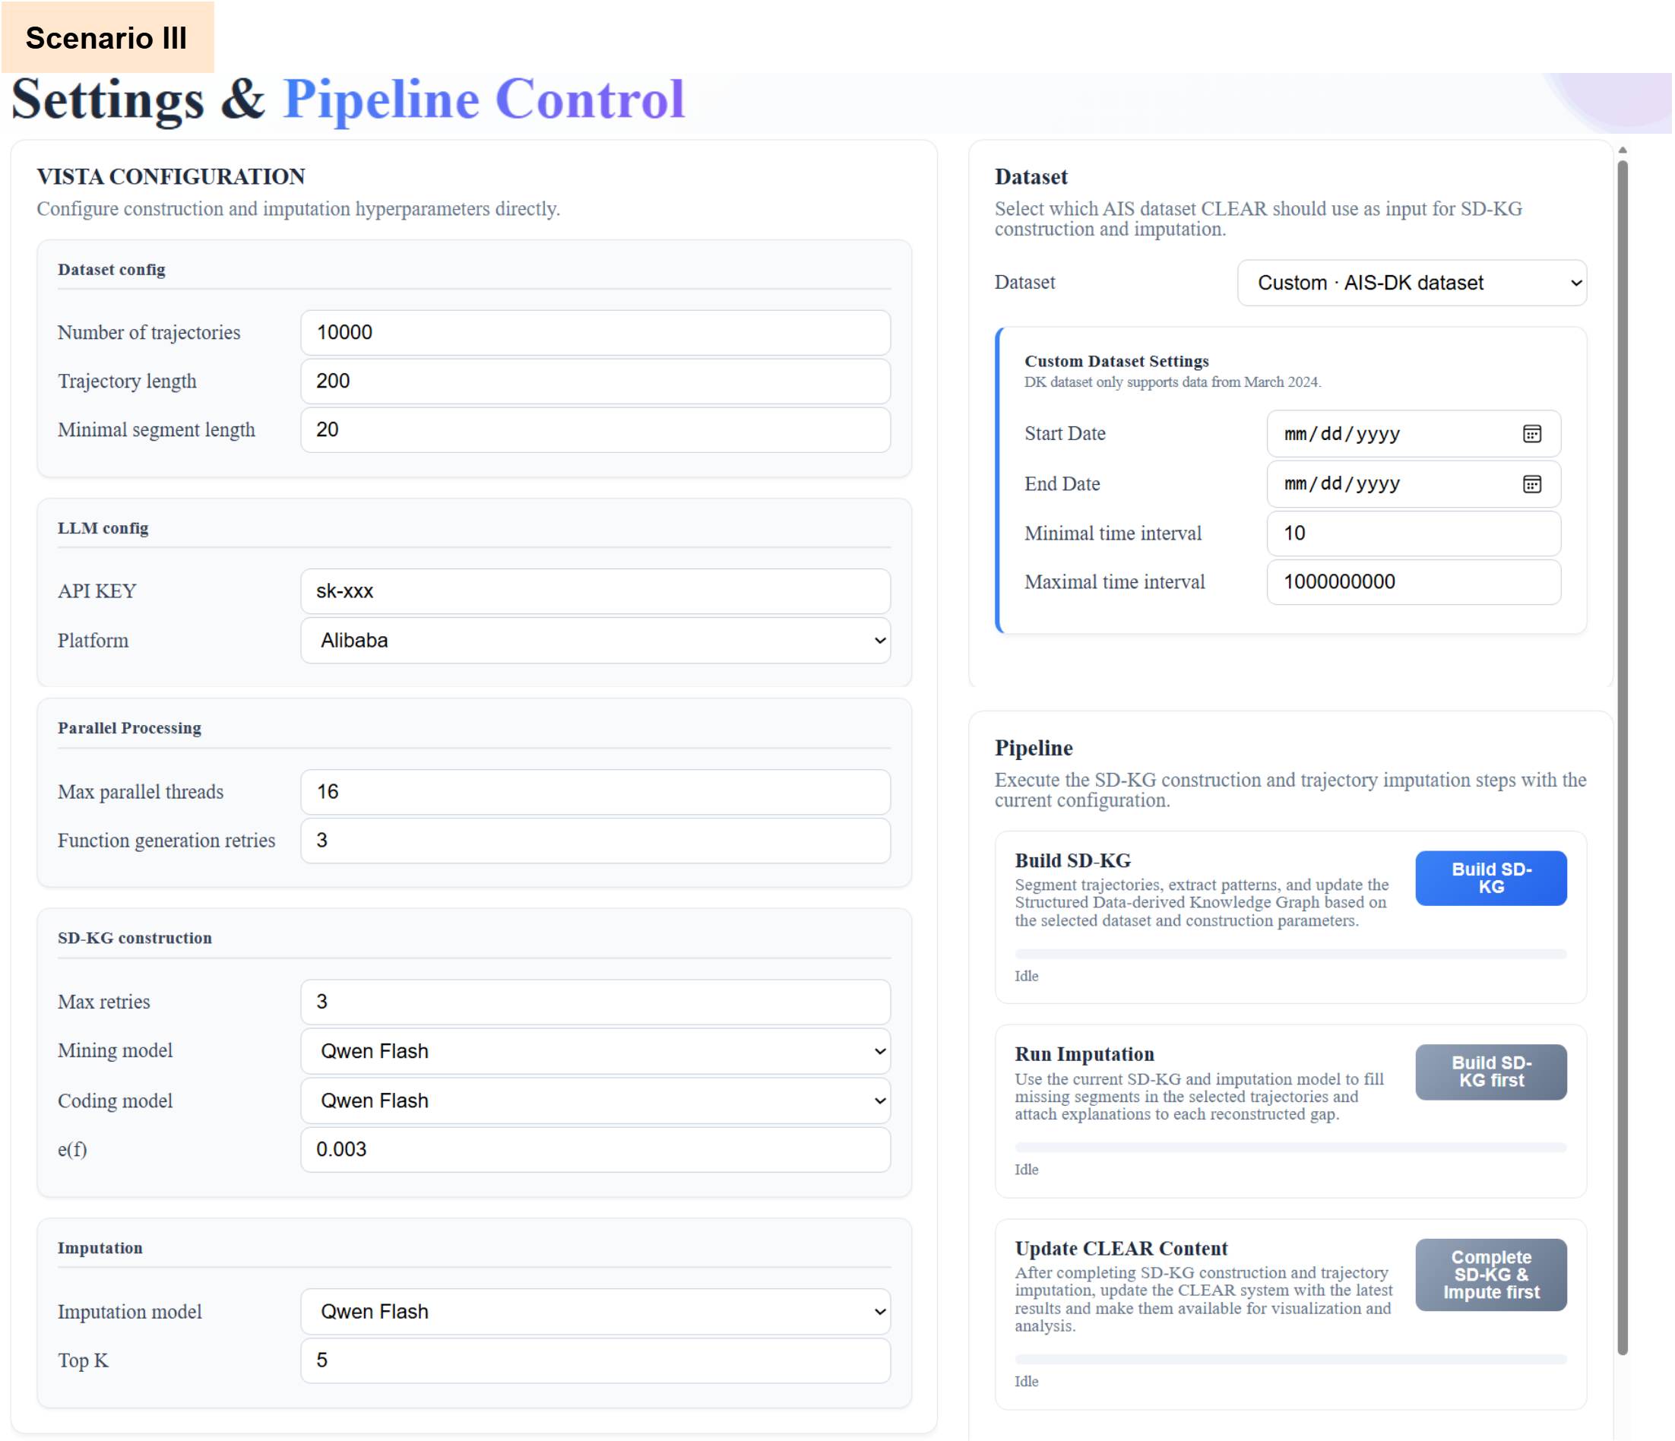This screenshot has width=1675, height=1441.
Task: Click the Build SD-KG progress bar
Action: pyautogui.click(x=1290, y=954)
